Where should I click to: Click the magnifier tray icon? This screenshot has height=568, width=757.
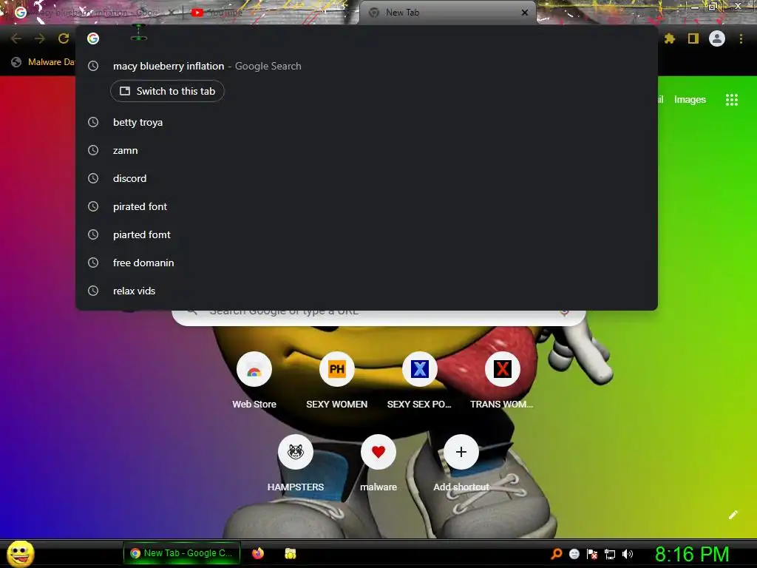click(x=556, y=554)
